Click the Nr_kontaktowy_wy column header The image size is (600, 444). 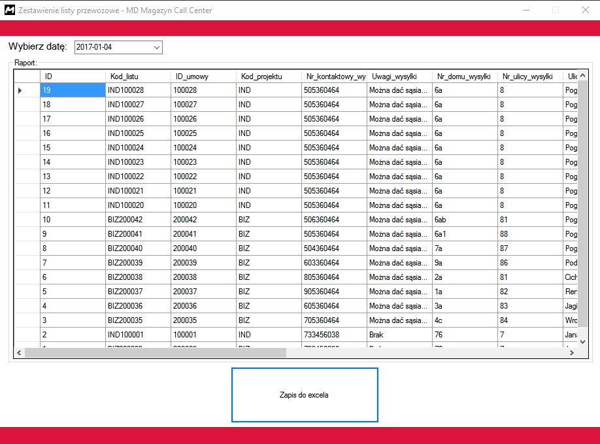334,76
